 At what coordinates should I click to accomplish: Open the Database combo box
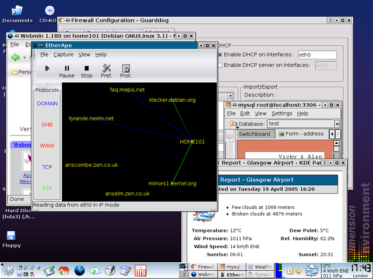[300, 124]
